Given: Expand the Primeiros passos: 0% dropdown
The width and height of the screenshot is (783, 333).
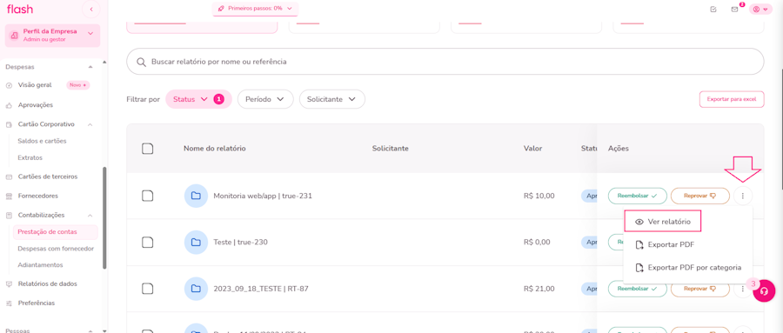Looking at the screenshot, I should point(255,9).
